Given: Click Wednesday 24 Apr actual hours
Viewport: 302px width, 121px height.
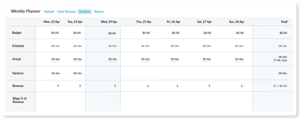Looking at the screenshot, I should (112, 59).
